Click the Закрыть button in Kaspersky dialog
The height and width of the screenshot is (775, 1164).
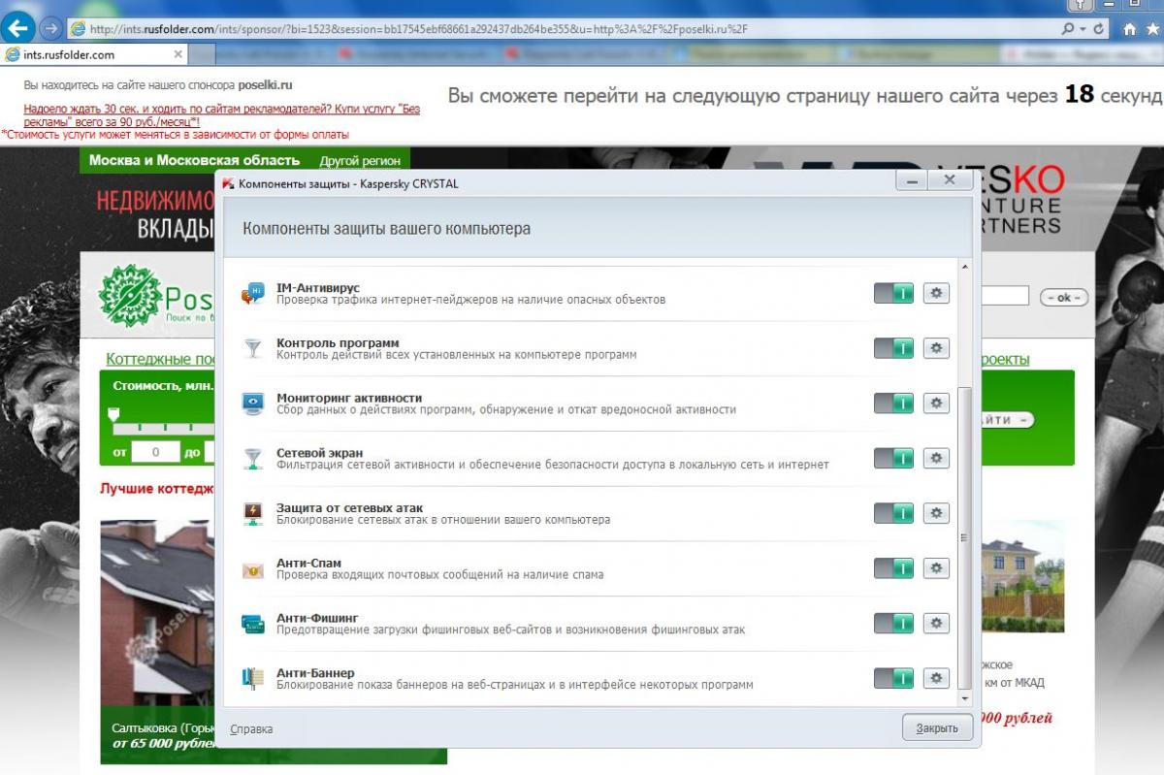(937, 727)
